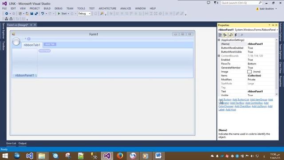Open the Solution Explorer side tab
The height and width of the screenshot is (160, 284).
(280, 32)
